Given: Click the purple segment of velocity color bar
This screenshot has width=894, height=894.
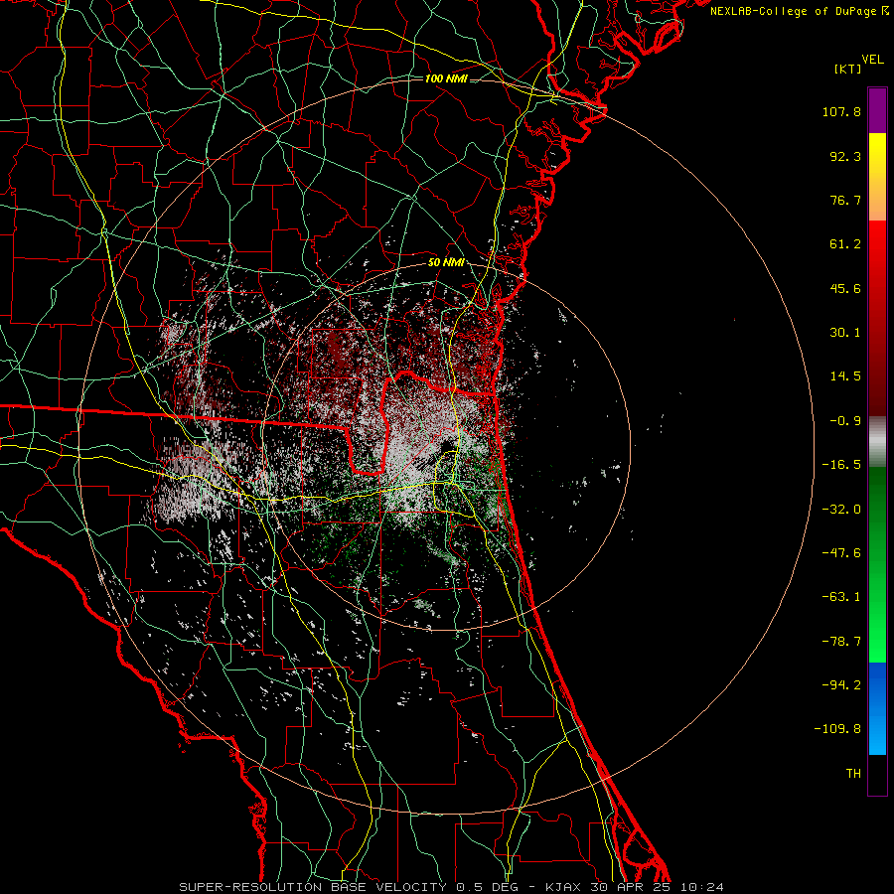Looking at the screenshot, I should pyautogui.click(x=877, y=111).
